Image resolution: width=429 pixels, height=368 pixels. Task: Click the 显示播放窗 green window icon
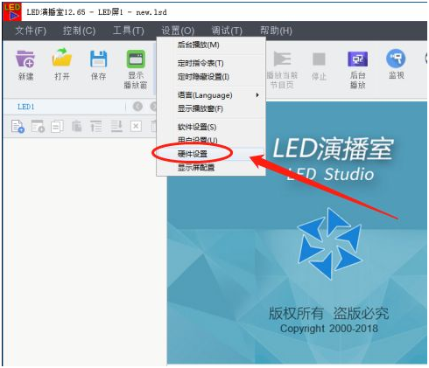136,59
